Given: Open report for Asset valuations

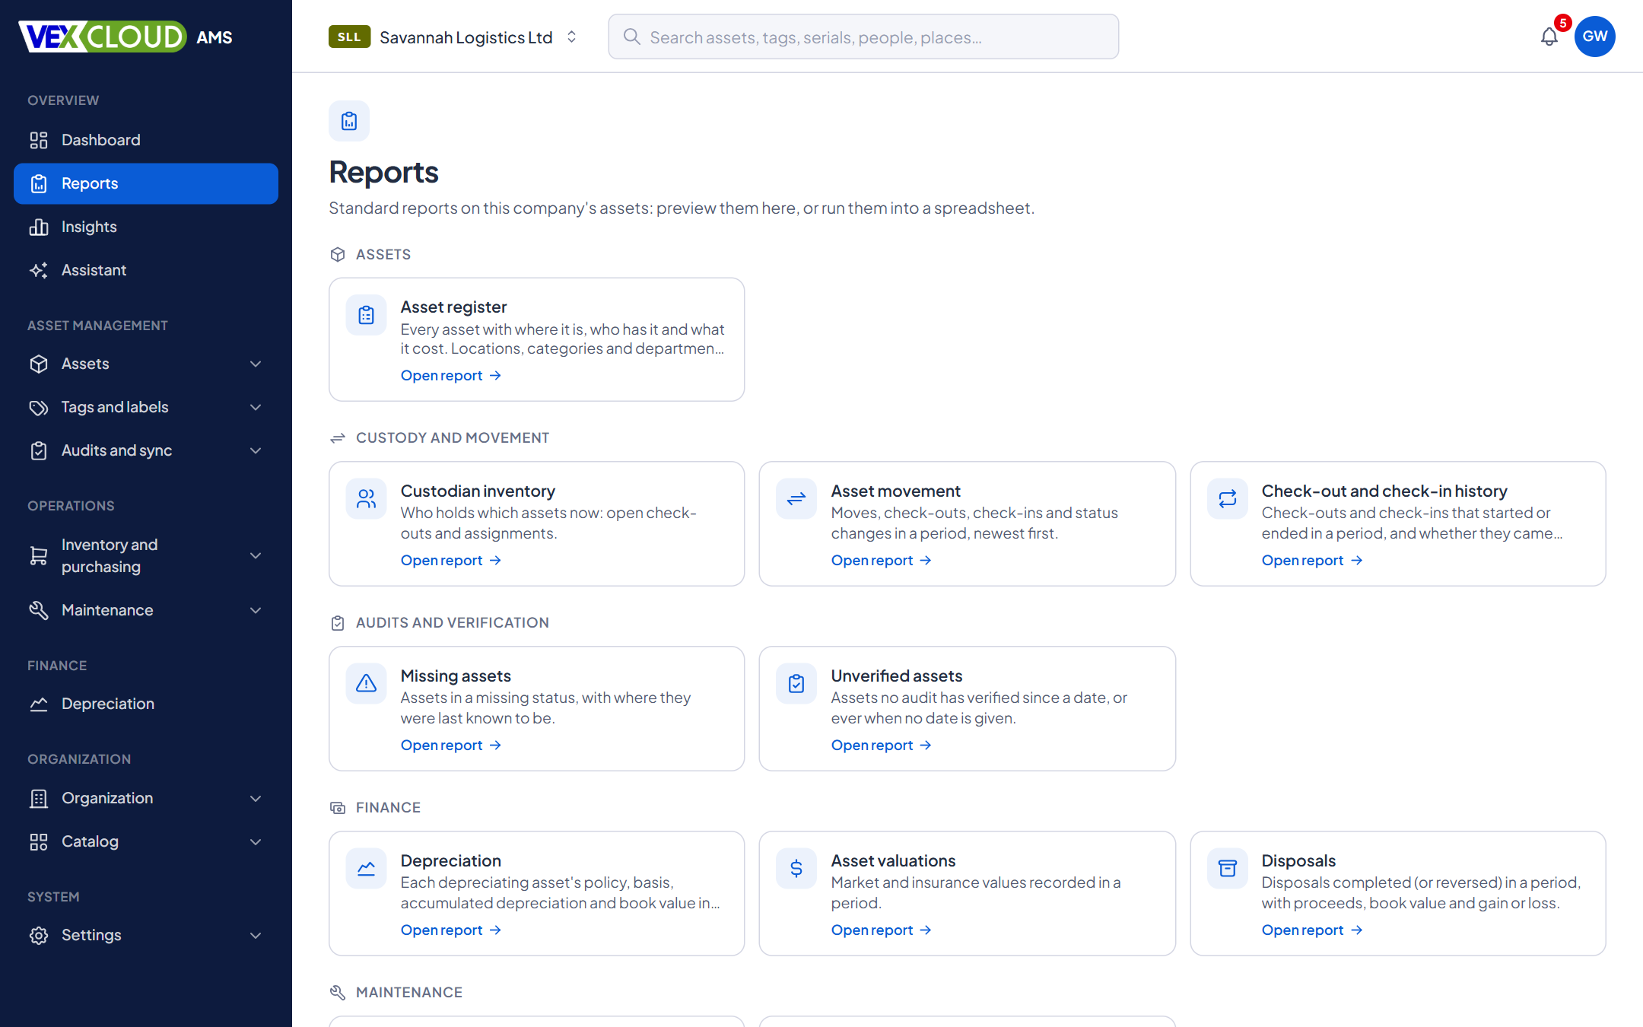Looking at the screenshot, I should tap(882, 930).
